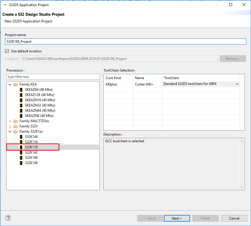Image resolution: width=251 pixels, height=226 pixels.
Task: Click the S32K146 processor chip icon
Action: click(x=21, y=158)
